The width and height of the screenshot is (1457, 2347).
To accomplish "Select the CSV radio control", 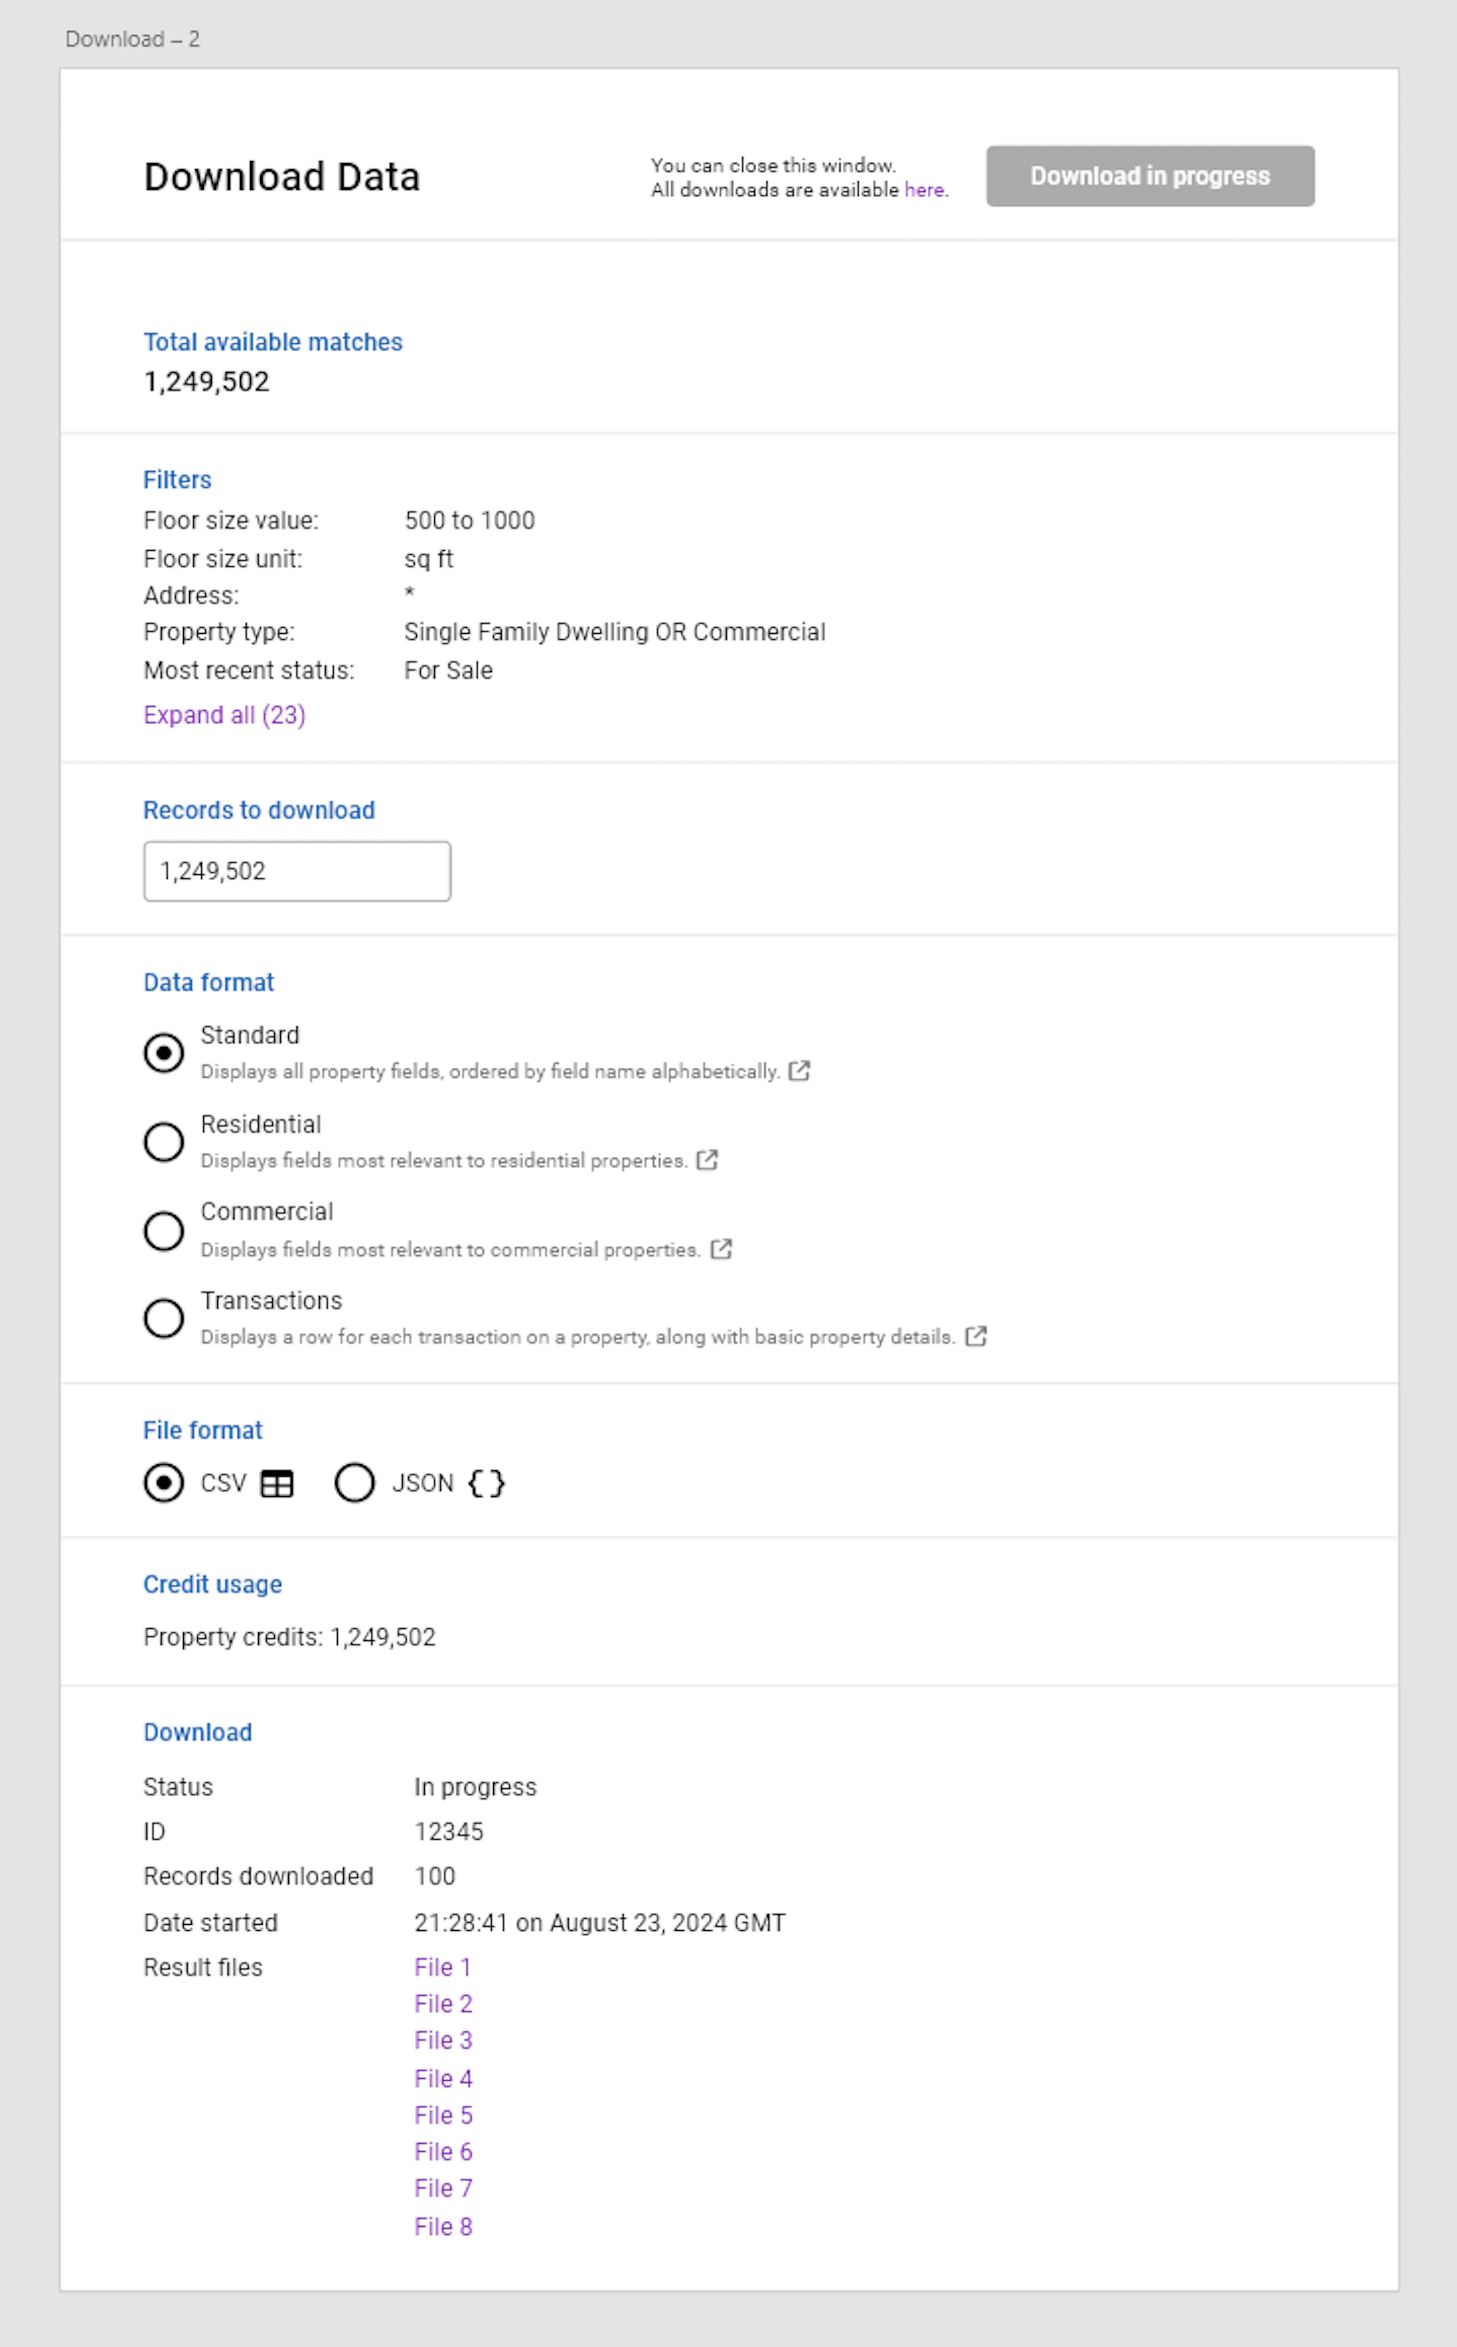I will pyautogui.click(x=165, y=1483).
